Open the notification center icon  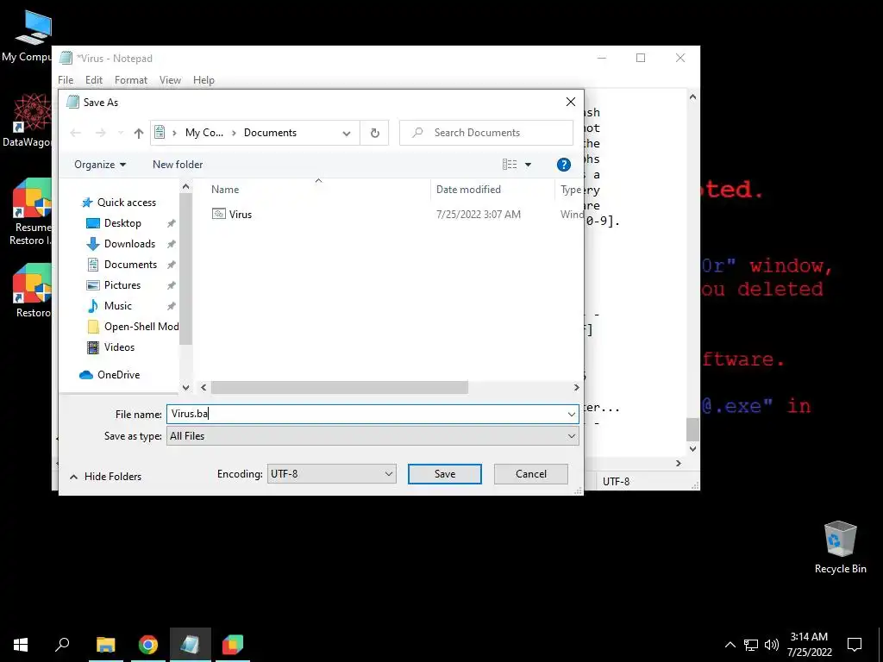855,645
